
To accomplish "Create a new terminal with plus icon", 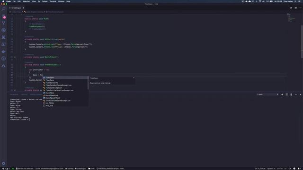I will pyautogui.click(x=282, y=94).
